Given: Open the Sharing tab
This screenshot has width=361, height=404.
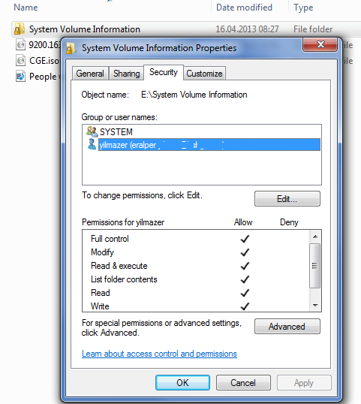Looking at the screenshot, I should [126, 74].
